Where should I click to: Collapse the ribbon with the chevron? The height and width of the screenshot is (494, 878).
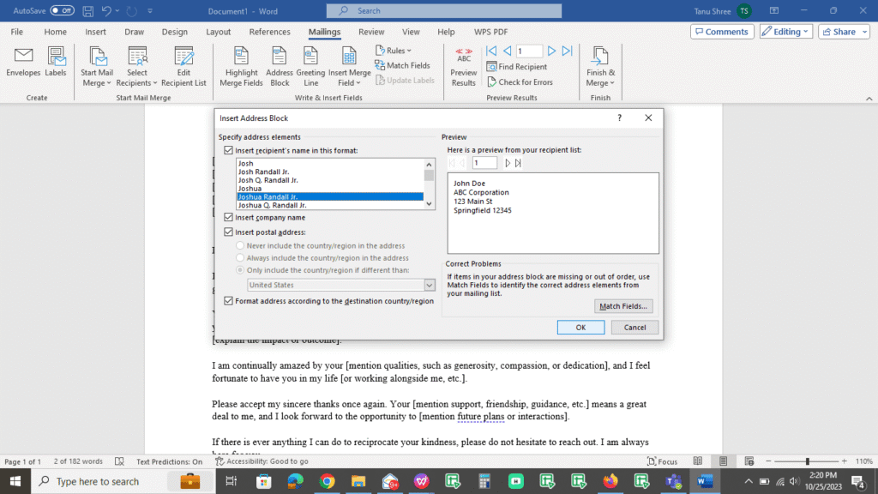(869, 99)
